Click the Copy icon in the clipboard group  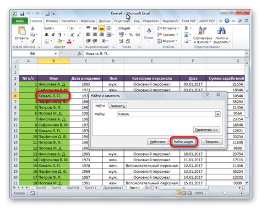32,35
